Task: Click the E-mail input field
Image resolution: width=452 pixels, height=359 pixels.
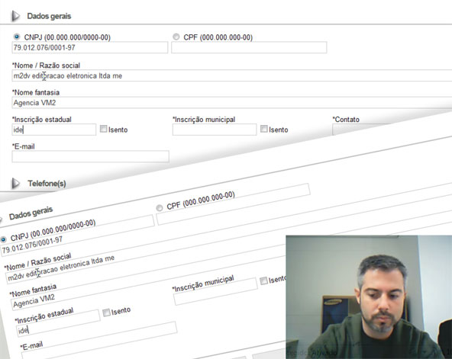Action: click(x=91, y=156)
